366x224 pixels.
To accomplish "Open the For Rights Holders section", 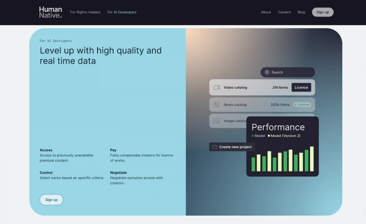I will (x=85, y=12).
